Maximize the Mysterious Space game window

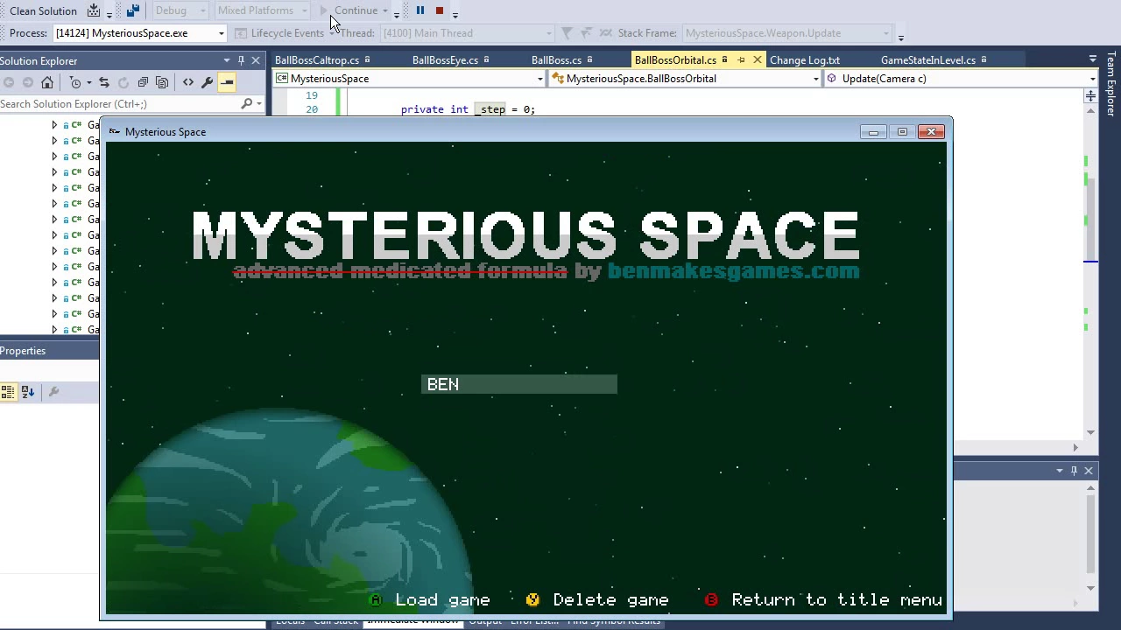902,132
